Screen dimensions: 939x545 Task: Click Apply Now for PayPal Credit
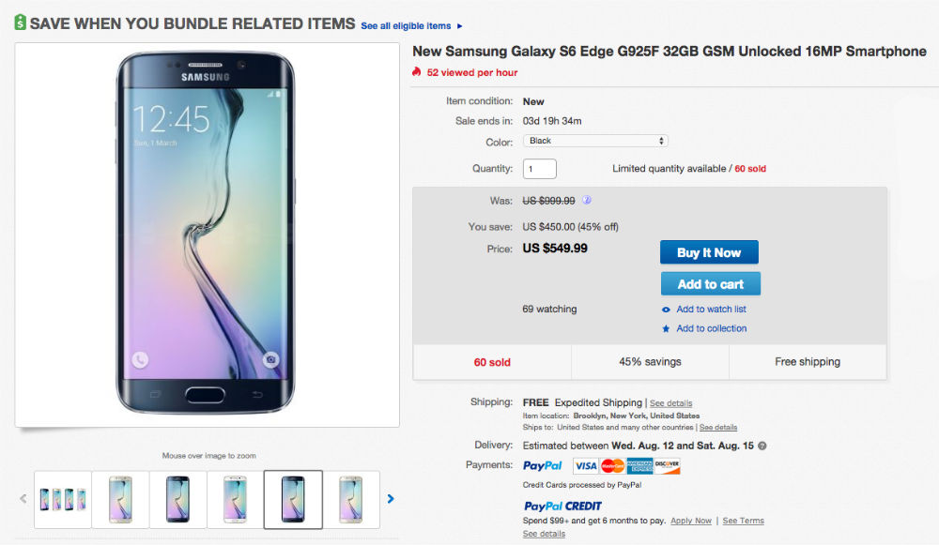691,520
